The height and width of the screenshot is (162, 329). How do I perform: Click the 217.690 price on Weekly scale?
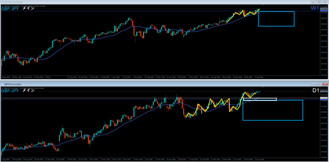(324, 7)
